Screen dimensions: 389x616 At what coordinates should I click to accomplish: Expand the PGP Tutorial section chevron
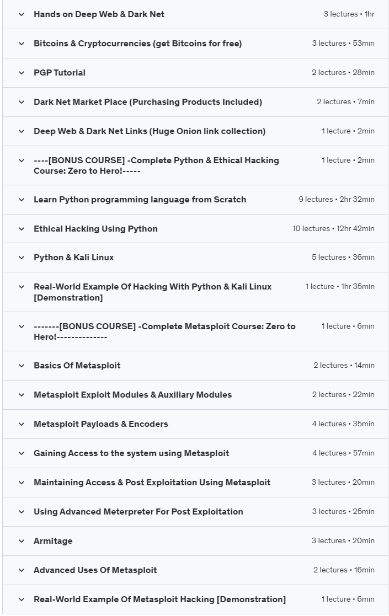click(x=22, y=73)
